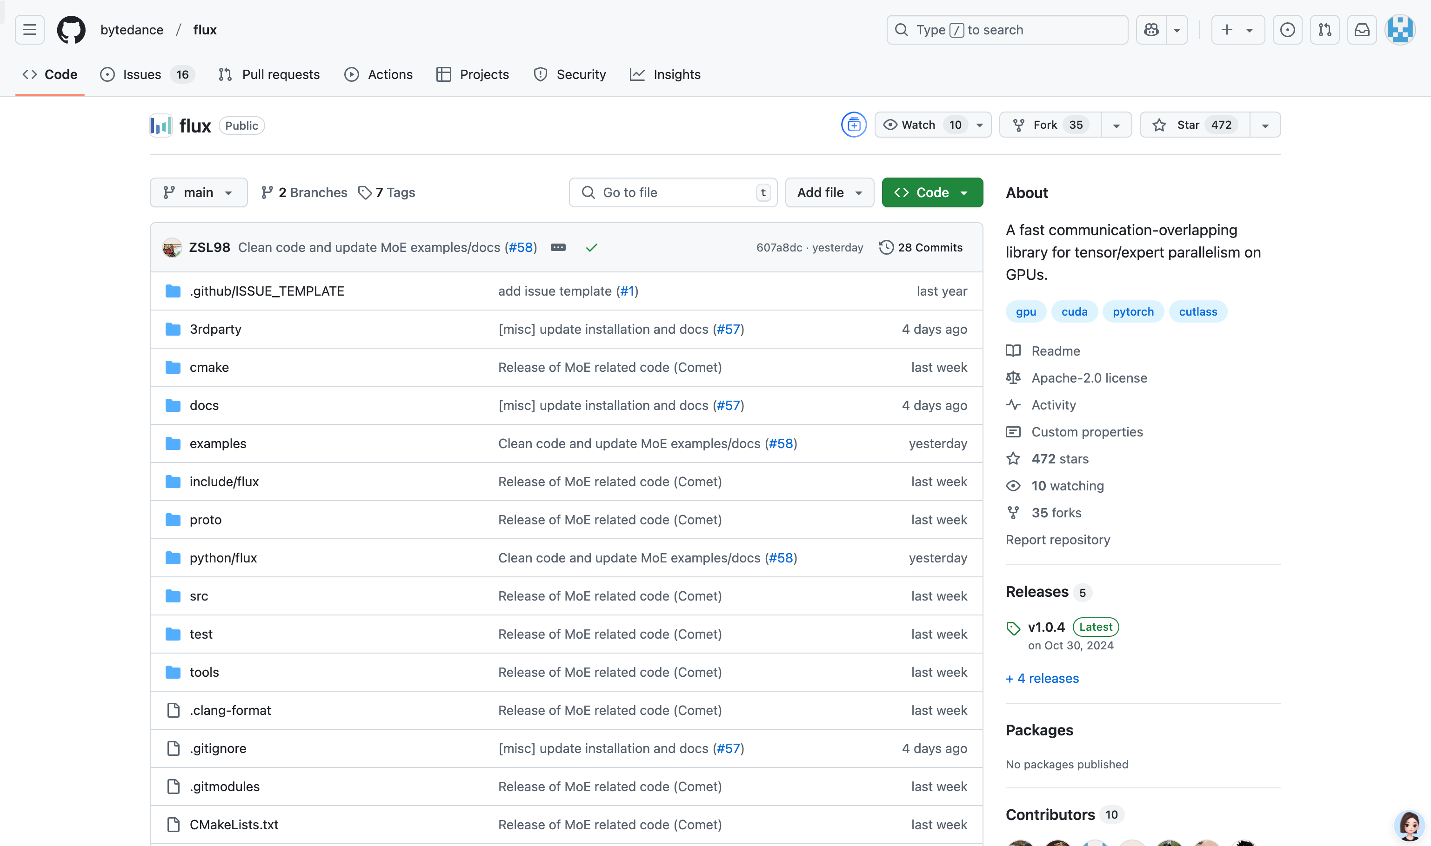The image size is (1431, 846).
Task: Expand commit message ellipsis button
Action: (558, 247)
